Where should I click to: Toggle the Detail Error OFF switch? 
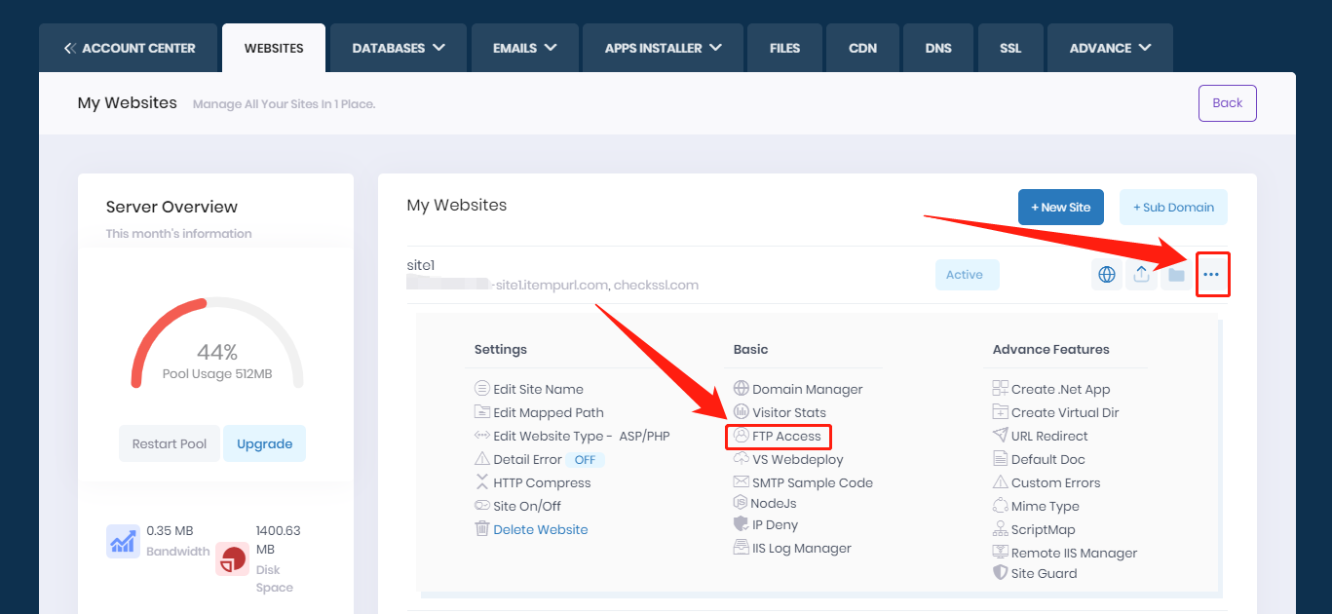[x=585, y=459]
